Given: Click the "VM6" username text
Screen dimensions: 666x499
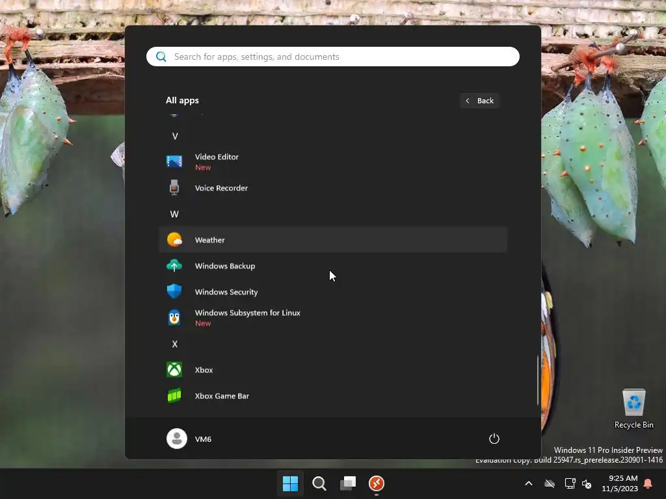Looking at the screenshot, I should [203, 439].
